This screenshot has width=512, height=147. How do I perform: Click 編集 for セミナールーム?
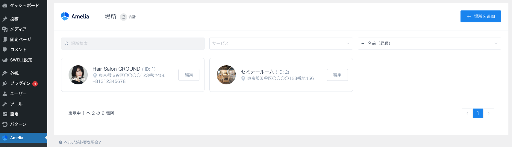click(x=337, y=75)
